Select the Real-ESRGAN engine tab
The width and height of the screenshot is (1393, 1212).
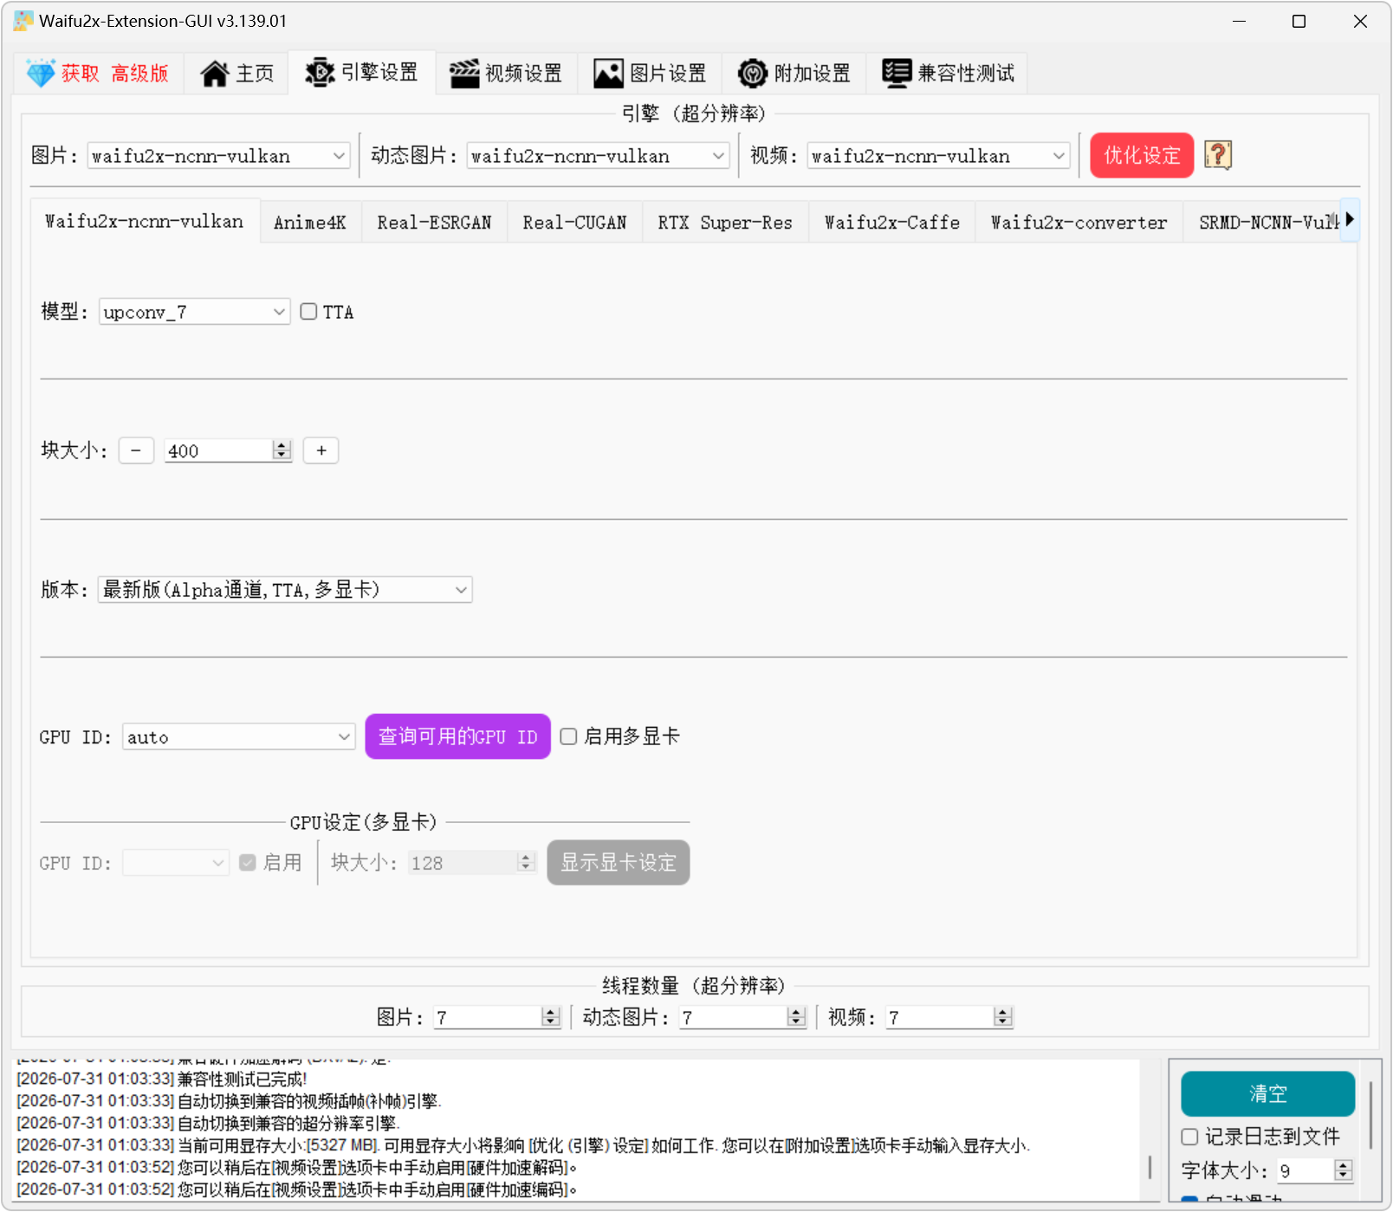[x=434, y=223]
